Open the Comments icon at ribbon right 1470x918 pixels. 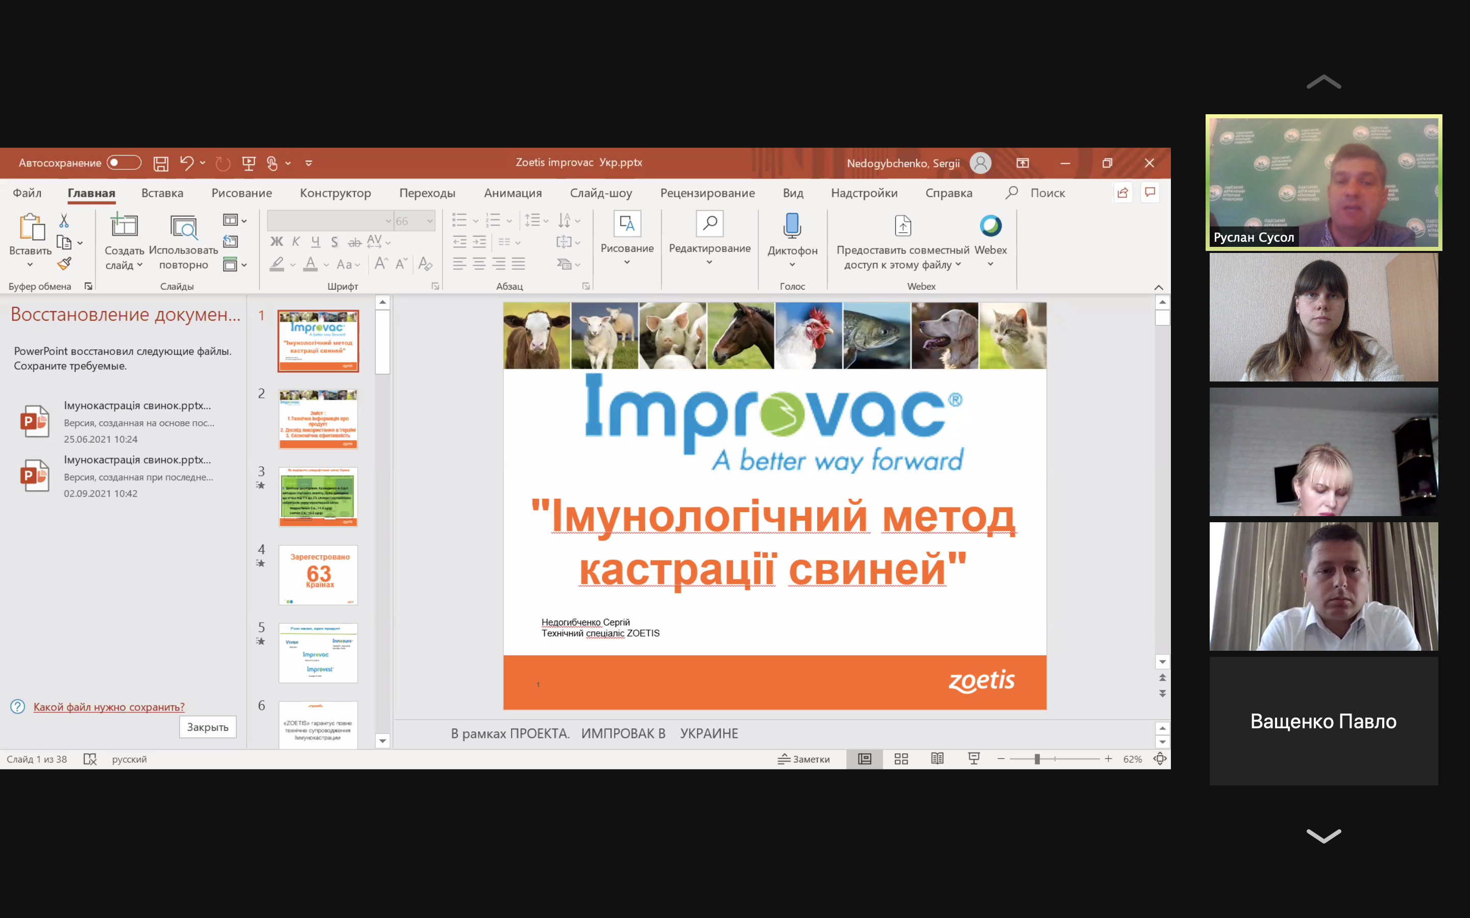click(x=1150, y=192)
